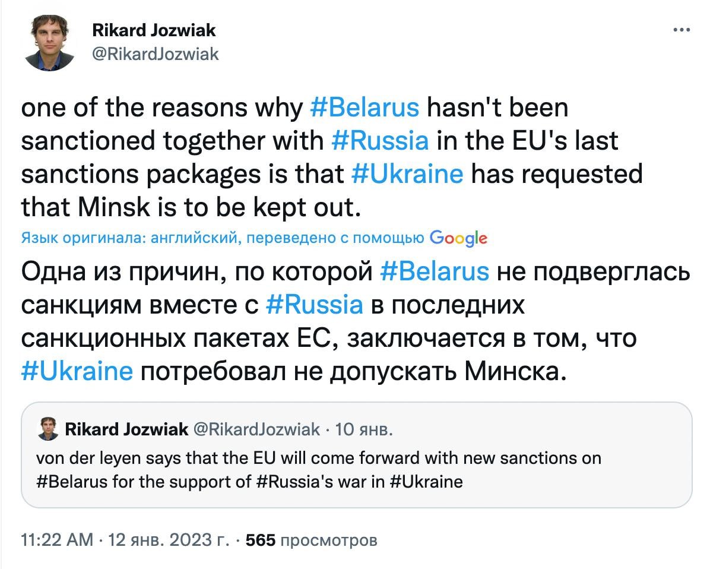Screen dimensions: 710x569
Task: Open #Russia hashtag in the English text
Action: [x=379, y=141]
